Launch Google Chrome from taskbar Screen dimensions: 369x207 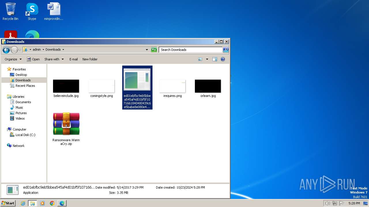52,203
